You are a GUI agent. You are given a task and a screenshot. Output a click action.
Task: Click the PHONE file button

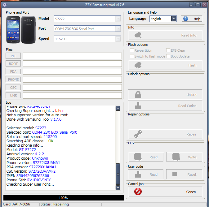[13, 80]
